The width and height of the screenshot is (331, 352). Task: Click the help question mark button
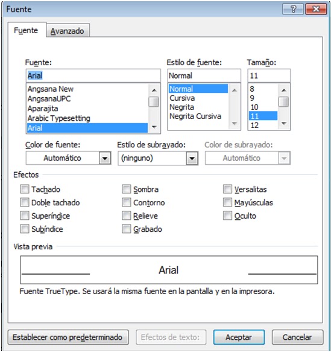tap(294, 9)
